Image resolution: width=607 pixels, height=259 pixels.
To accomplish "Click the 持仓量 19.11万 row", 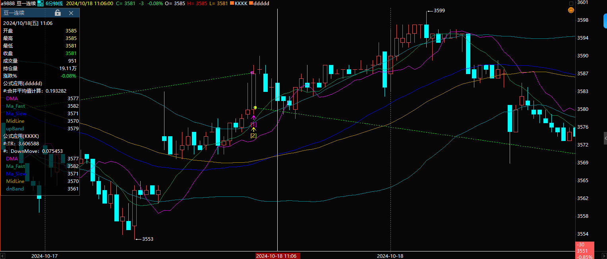I will pyautogui.click(x=40, y=68).
